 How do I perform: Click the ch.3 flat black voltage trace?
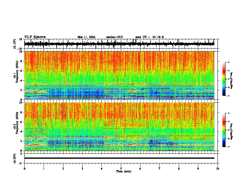[119, 158]
